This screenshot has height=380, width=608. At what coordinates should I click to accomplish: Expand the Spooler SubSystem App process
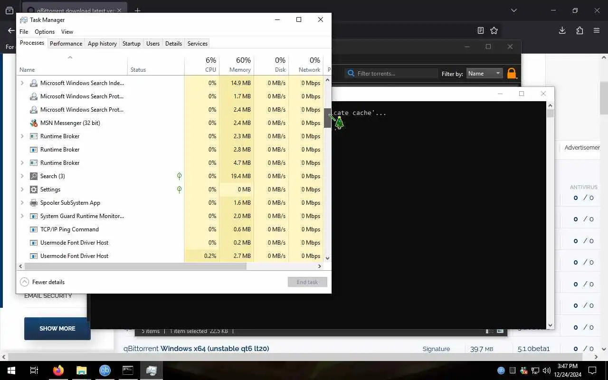(x=22, y=203)
